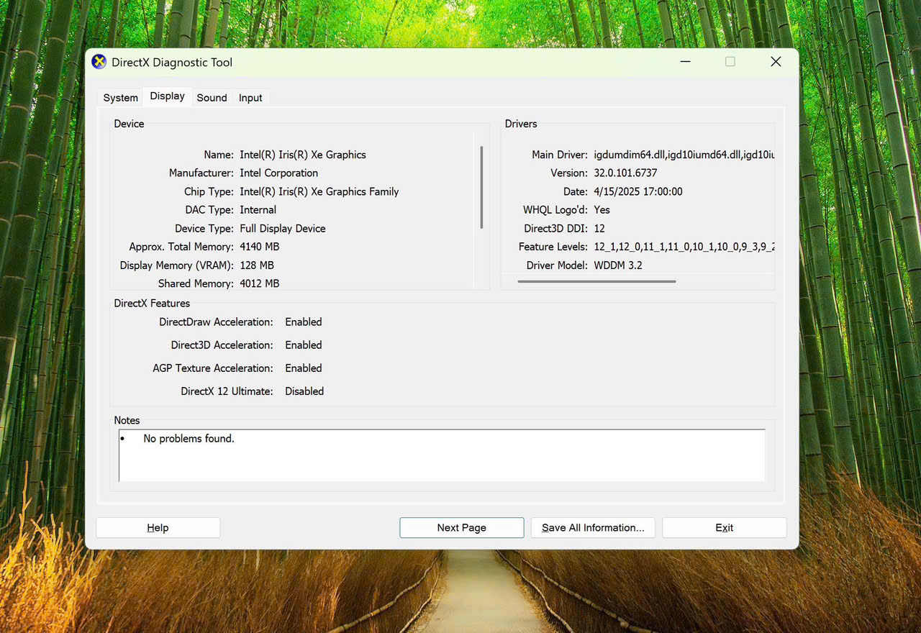
Task: Click the driver version 32.0.101.6737
Action: pos(625,173)
